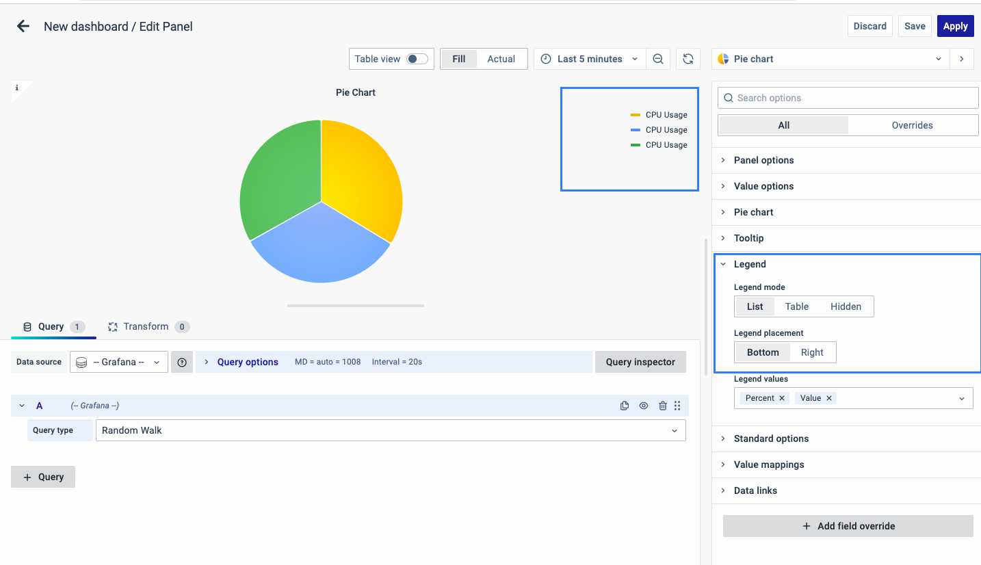Click the zoom out time range icon
Image resolution: width=981 pixels, height=565 pixels.
point(657,59)
